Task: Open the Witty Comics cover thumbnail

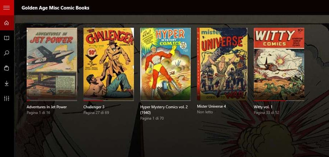Action: coord(279,64)
